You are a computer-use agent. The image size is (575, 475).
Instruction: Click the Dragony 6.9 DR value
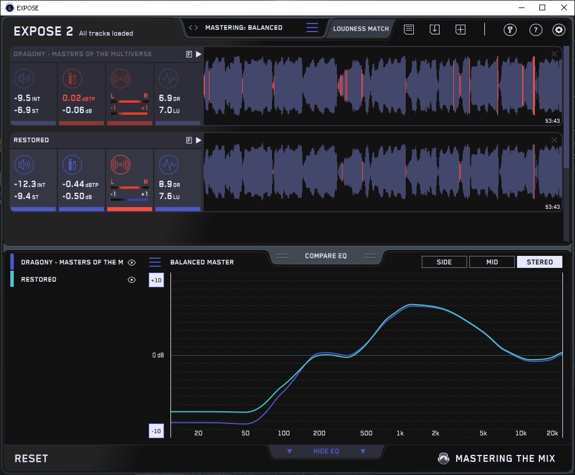tap(169, 98)
